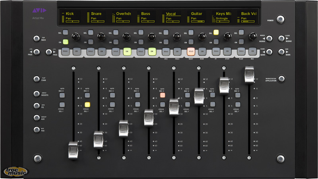Click the pan knob above the Overhds strip
Viewport: 318px width, 179px height.
[x=126, y=37]
